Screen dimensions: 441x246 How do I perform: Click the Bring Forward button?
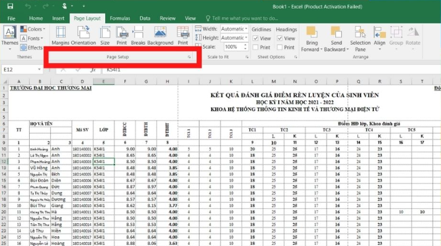click(312, 39)
